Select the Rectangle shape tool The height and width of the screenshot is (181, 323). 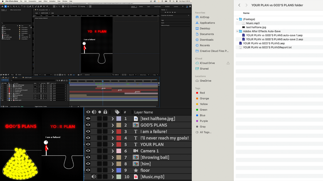point(28,6)
